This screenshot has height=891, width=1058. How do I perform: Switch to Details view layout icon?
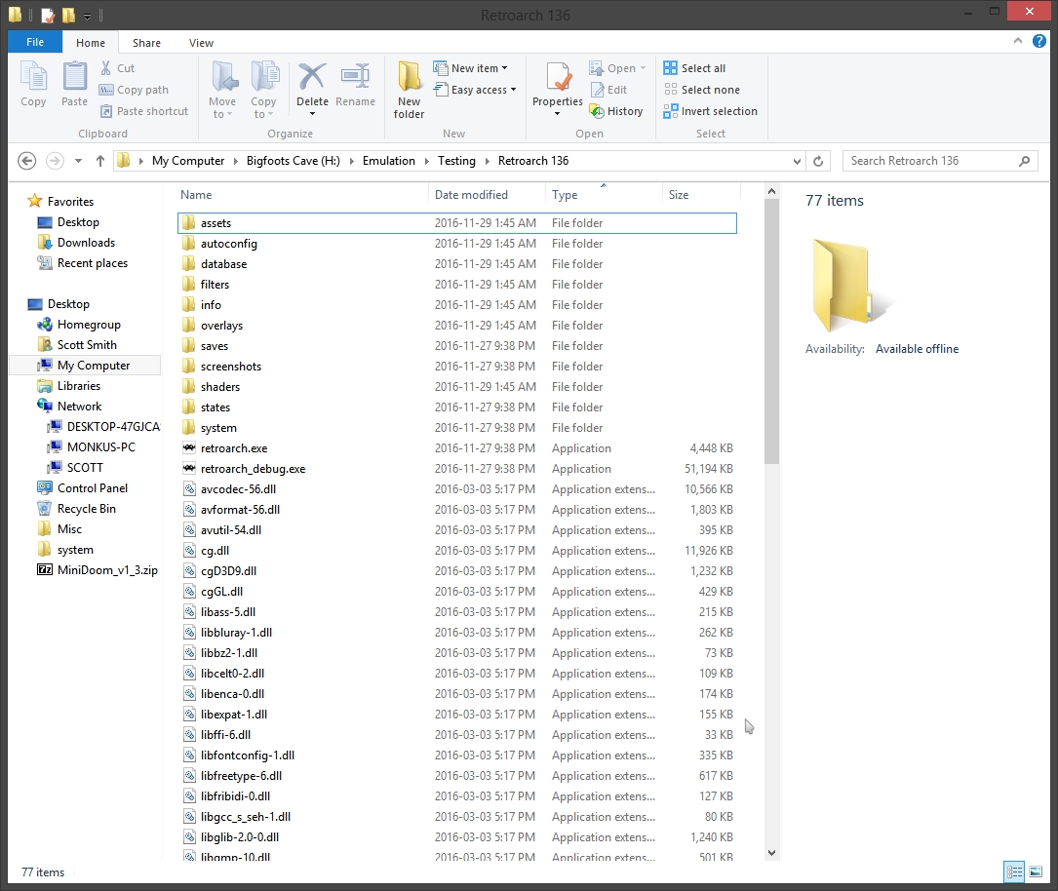click(1014, 872)
